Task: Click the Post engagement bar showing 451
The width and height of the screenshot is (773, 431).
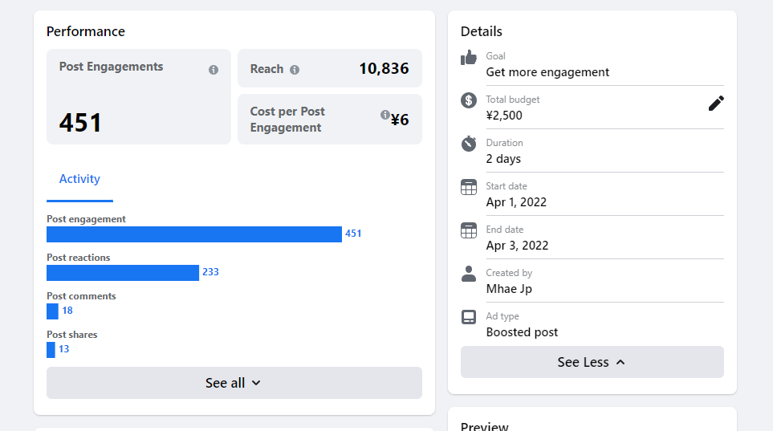Action: coord(194,234)
